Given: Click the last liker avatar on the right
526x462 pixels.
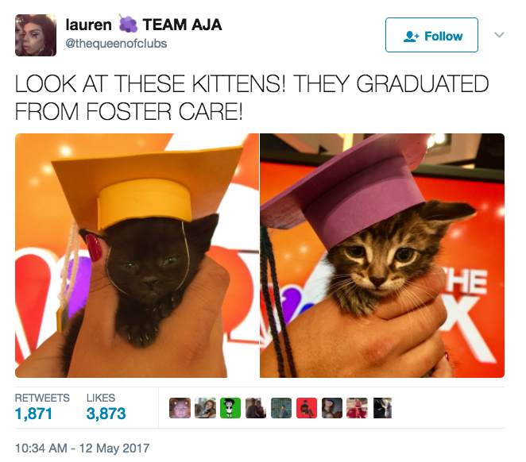Looking at the screenshot, I should [383, 408].
